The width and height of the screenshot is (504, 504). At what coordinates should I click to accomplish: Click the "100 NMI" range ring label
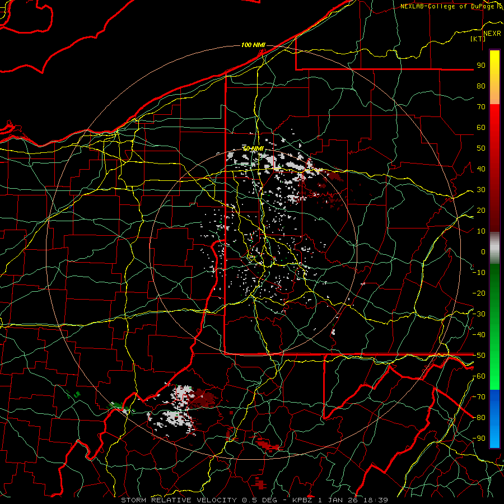(253, 45)
